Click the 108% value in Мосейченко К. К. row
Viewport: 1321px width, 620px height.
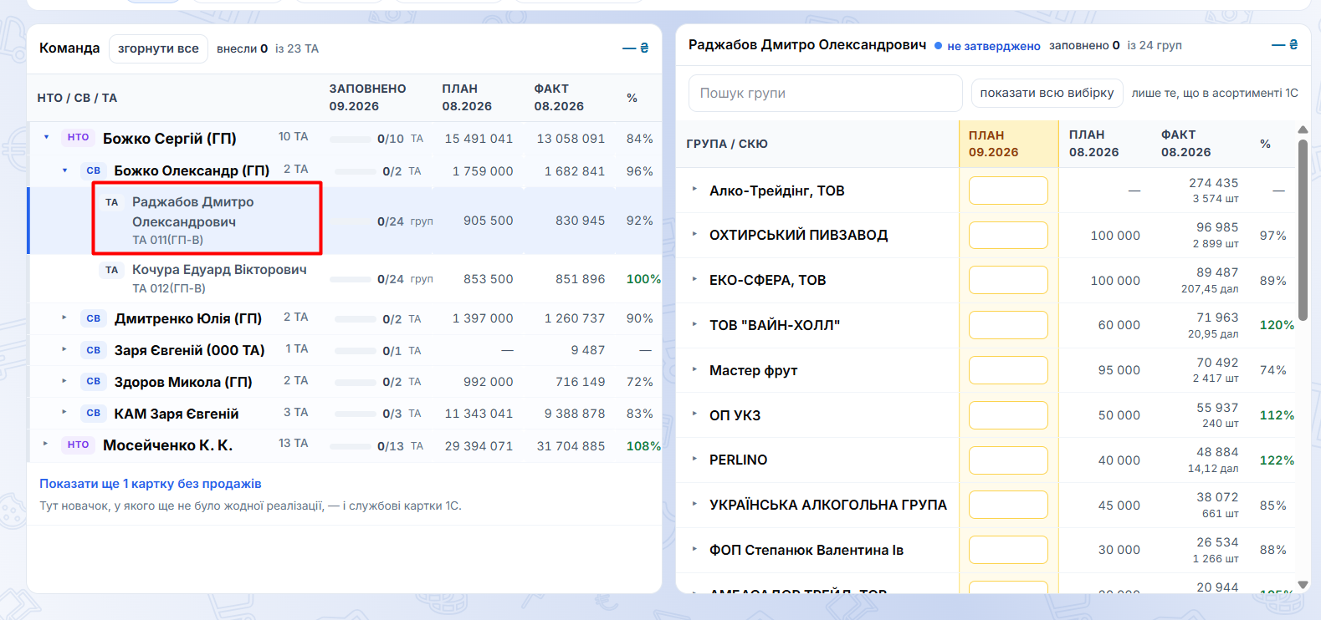click(643, 446)
